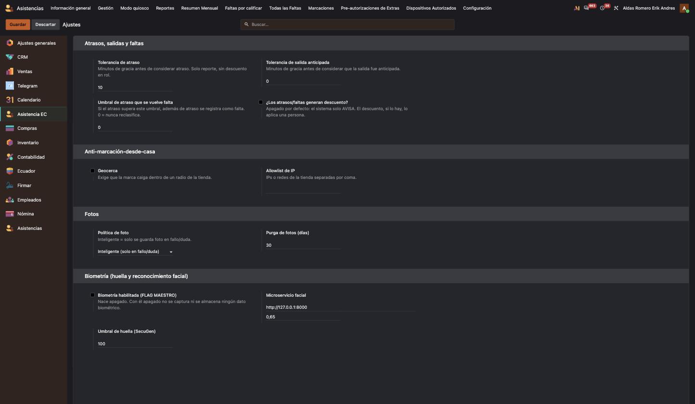Select CRM settings in sidebar
This screenshot has width=695, height=404.
tap(33, 57)
